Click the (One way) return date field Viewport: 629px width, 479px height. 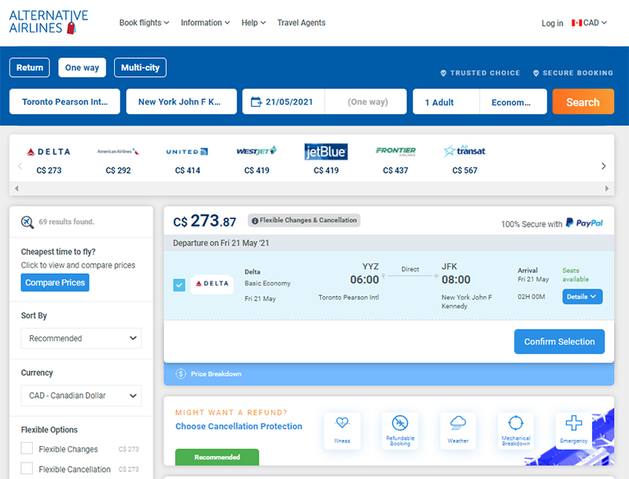tap(366, 102)
